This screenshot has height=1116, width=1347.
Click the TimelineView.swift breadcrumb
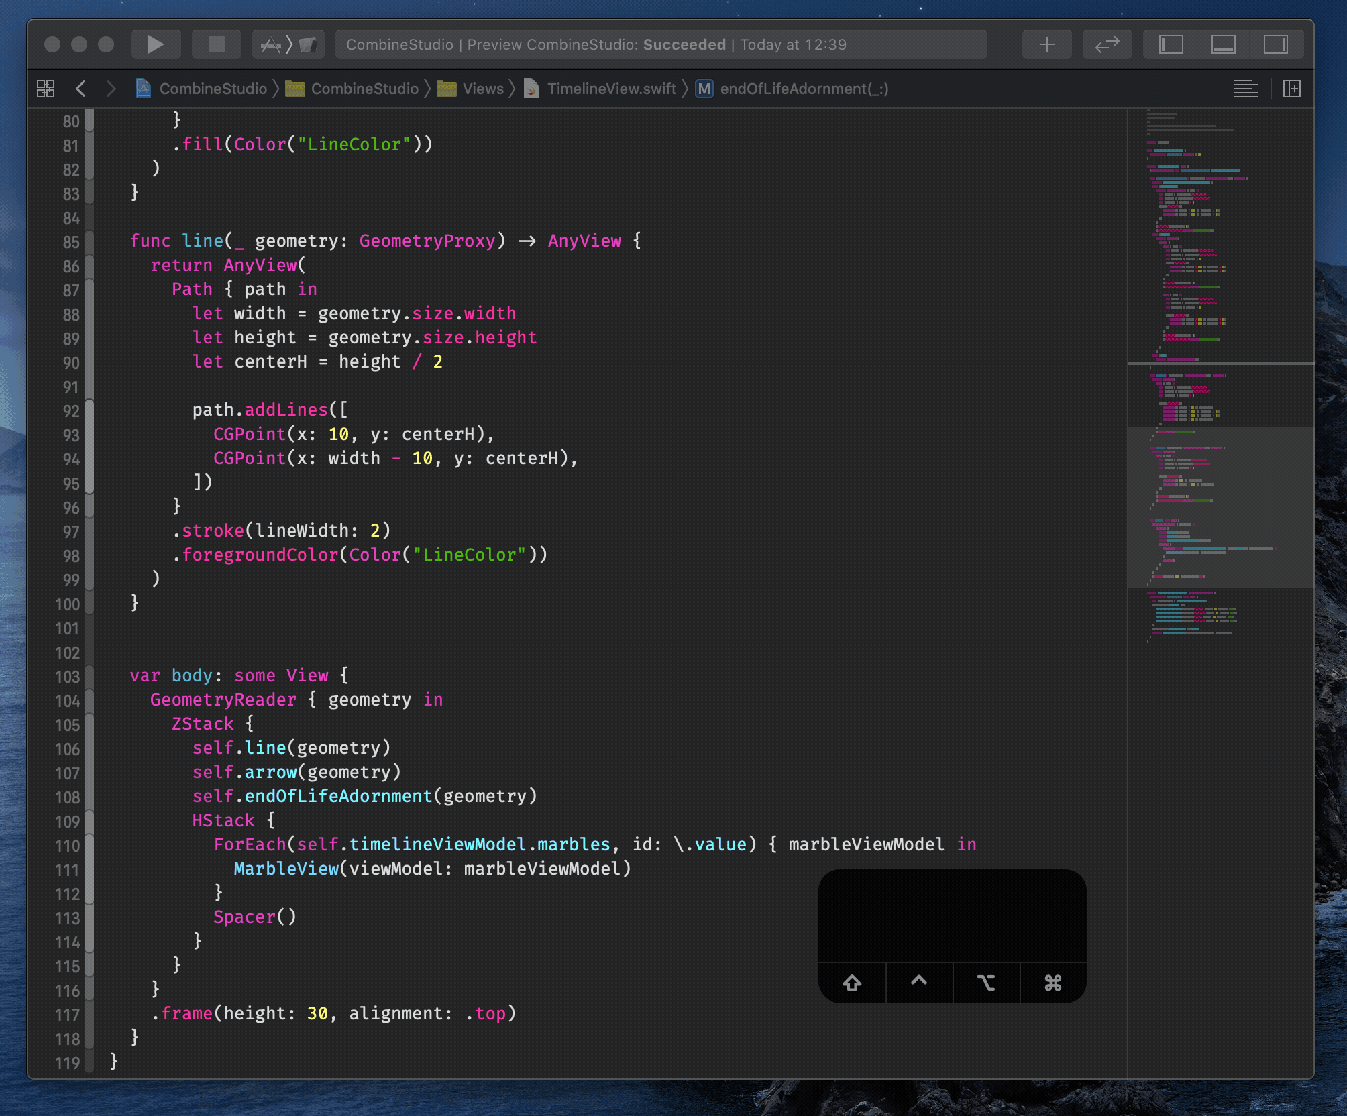pos(611,89)
